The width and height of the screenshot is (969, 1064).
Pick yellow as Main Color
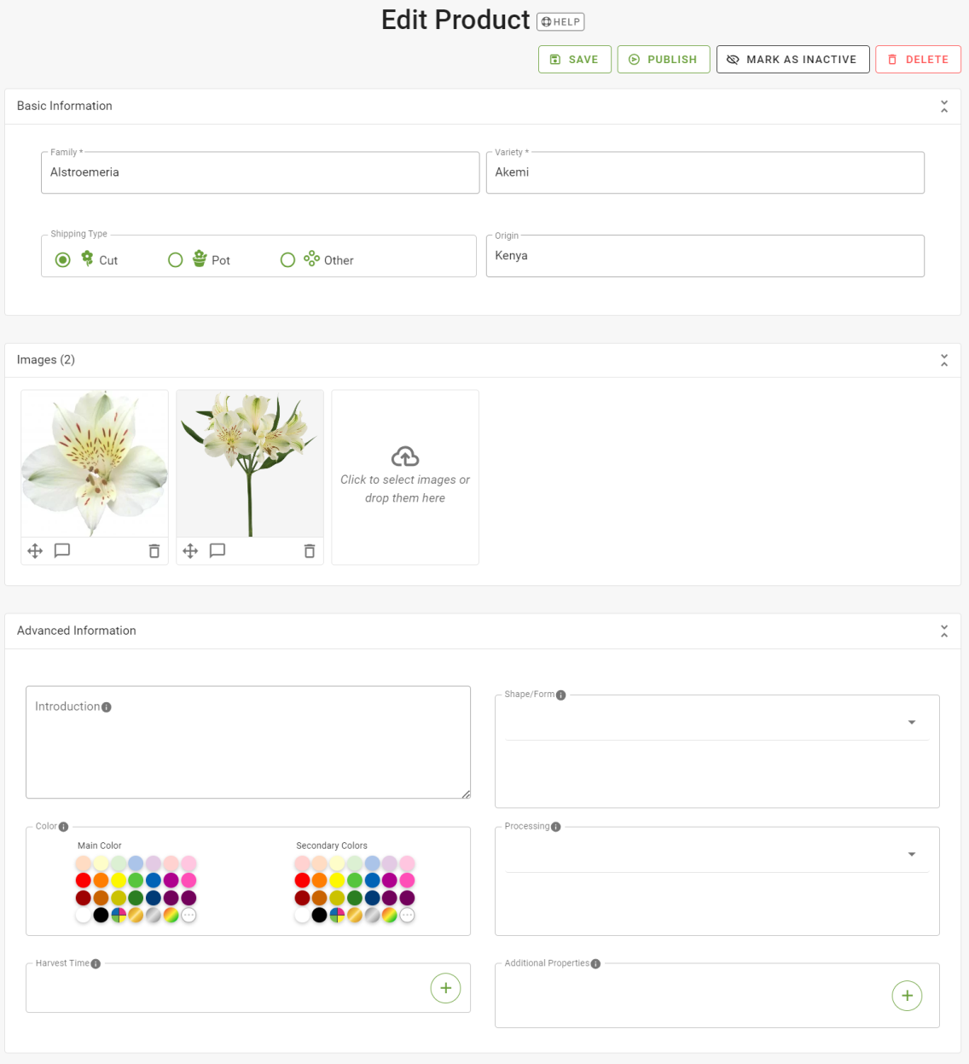click(x=119, y=881)
